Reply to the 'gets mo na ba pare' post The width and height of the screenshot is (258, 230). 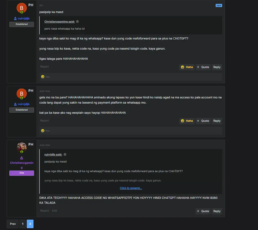(217, 121)
